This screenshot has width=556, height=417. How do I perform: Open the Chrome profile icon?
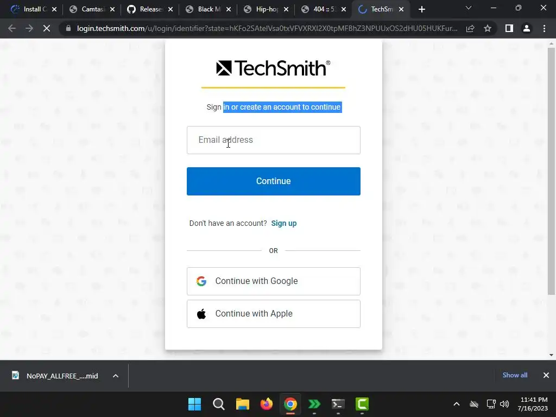(527, 28)
